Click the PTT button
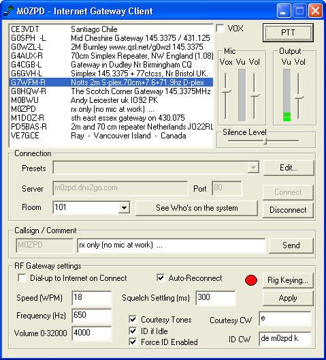The image size is (326, 360). tap(288, 33)
